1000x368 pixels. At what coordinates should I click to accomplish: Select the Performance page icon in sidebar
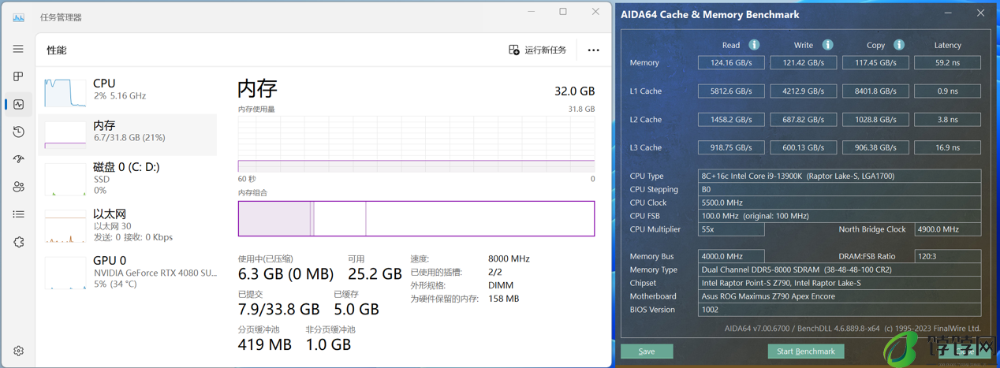18,104
